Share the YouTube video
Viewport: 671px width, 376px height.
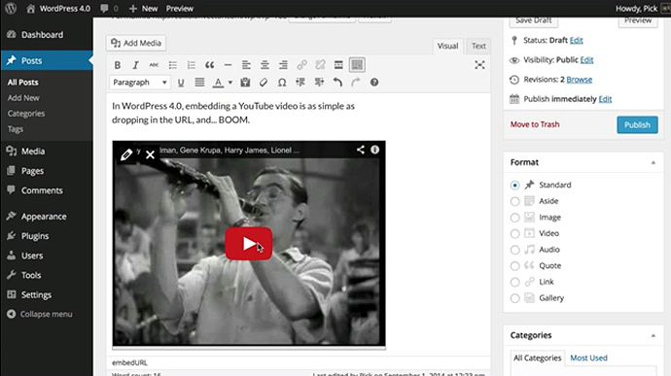coord(361,150)
